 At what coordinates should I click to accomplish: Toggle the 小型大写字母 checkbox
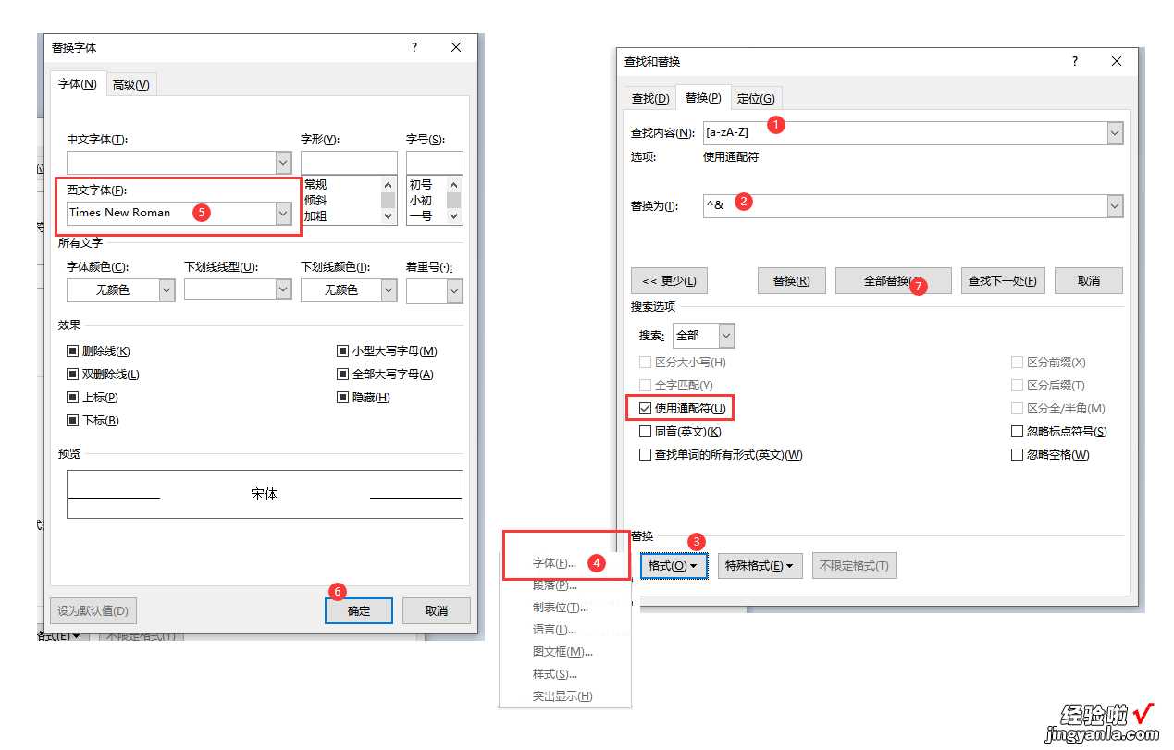(343, 351)
